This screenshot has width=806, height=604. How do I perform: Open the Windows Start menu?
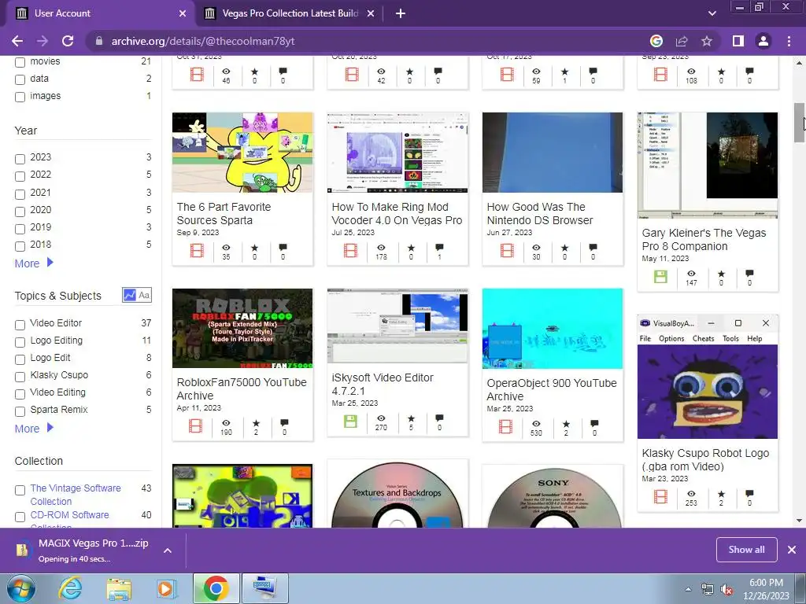(21, 588)
